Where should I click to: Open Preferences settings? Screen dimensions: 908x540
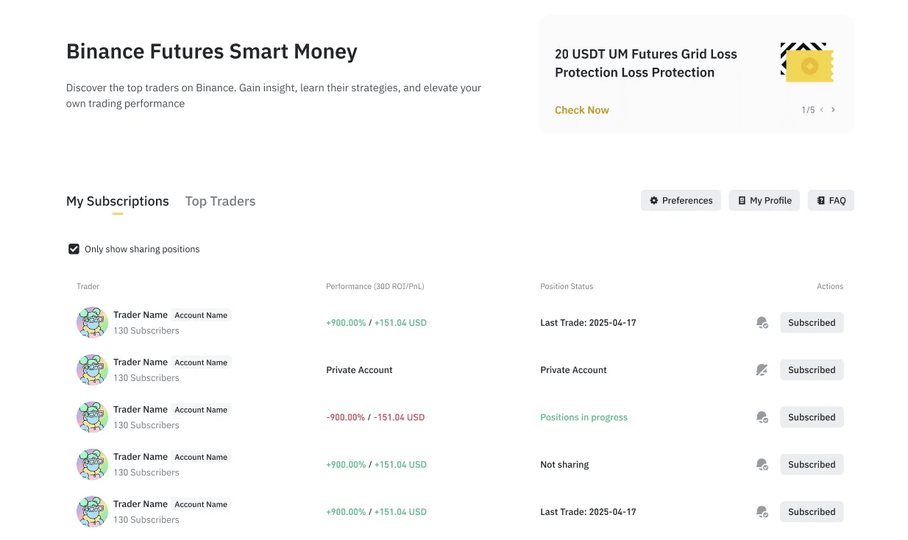point(681,200)
